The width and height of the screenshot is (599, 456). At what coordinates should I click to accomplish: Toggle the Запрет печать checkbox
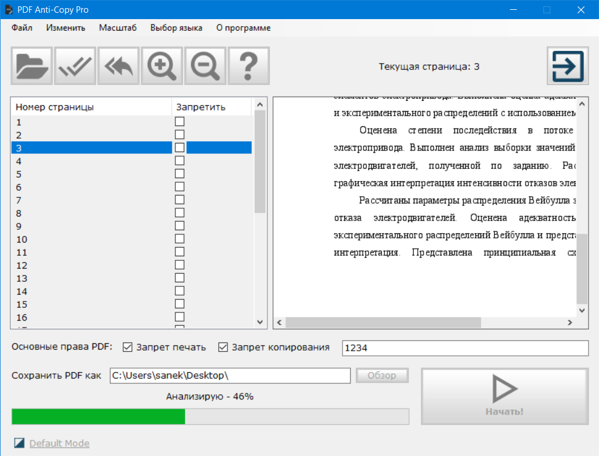(128, 347)
